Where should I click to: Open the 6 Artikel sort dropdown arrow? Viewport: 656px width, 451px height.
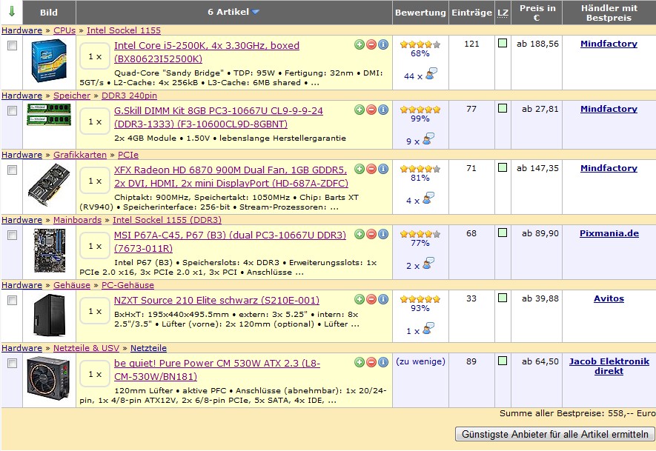tap(255, 12)
